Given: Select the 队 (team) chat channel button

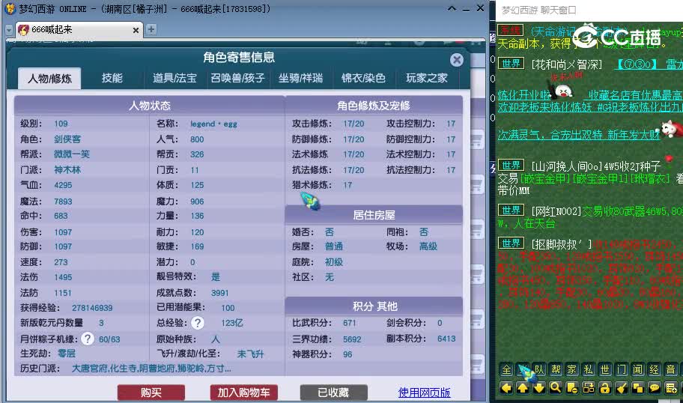Looking at the screenshot, I should [539, 370].
